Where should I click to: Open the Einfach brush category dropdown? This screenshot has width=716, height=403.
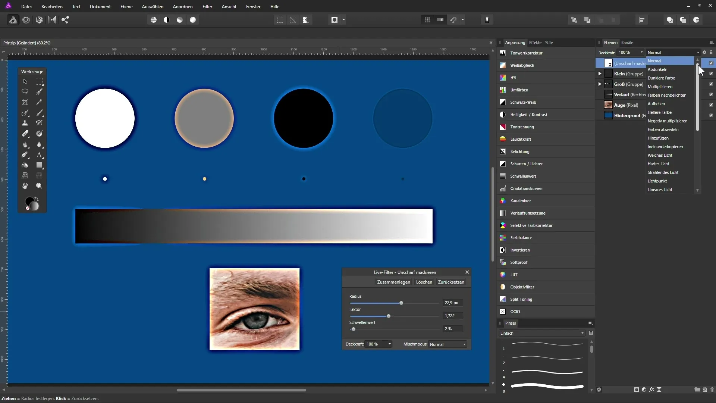542,333
